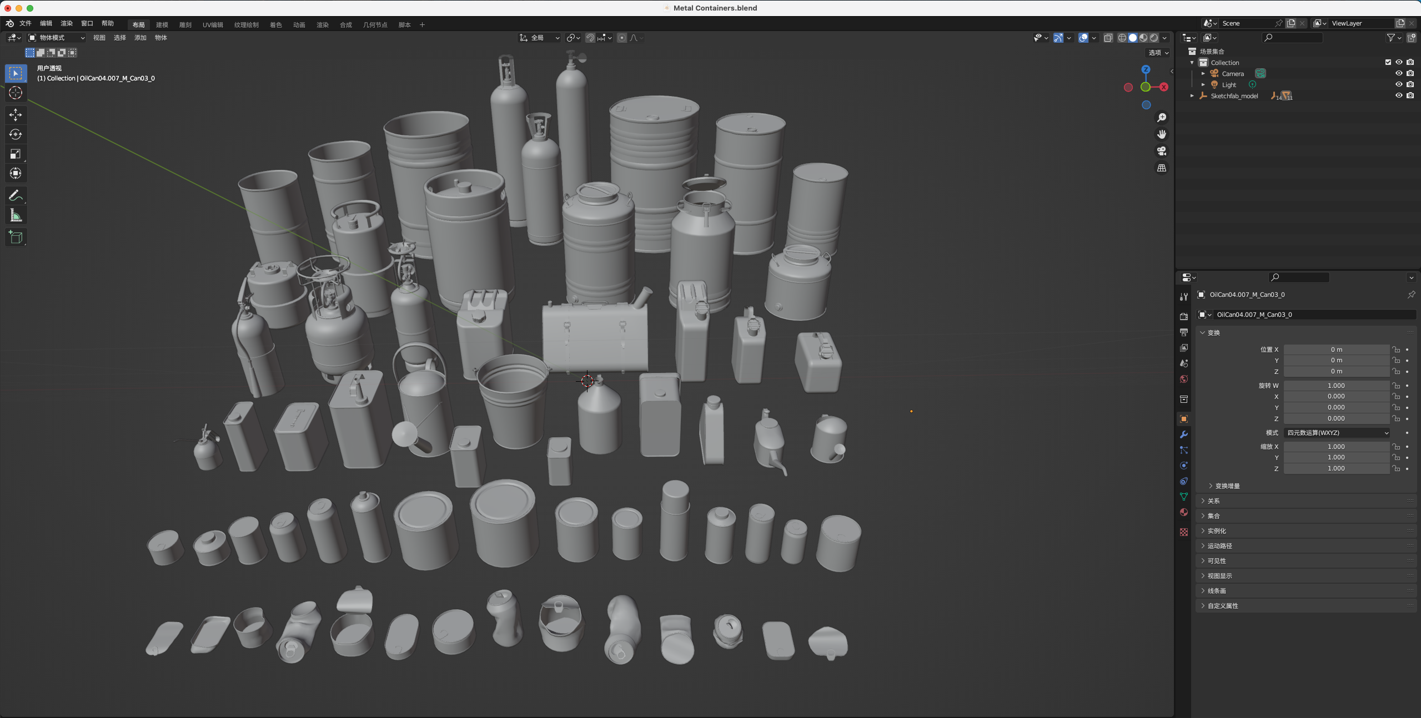Image resolution: width=1421 pixels, height=718 pixels.
Task: Open the 添加 menu in viewport header
Action: click(140, 38)
